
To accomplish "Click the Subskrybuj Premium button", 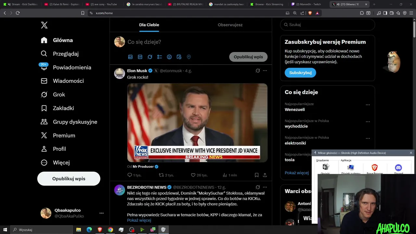I will tap(300, 73).
